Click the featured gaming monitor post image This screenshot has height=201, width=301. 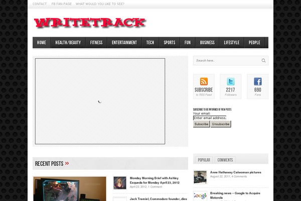point(70,189)
